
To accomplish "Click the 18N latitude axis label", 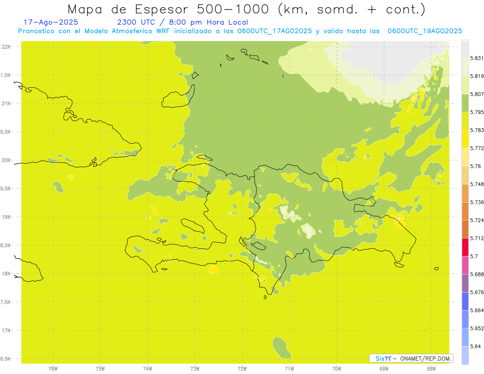I will [6, 274].
